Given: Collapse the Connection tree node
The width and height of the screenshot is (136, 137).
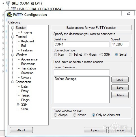Looking at the screenshot, I should 12,82.
